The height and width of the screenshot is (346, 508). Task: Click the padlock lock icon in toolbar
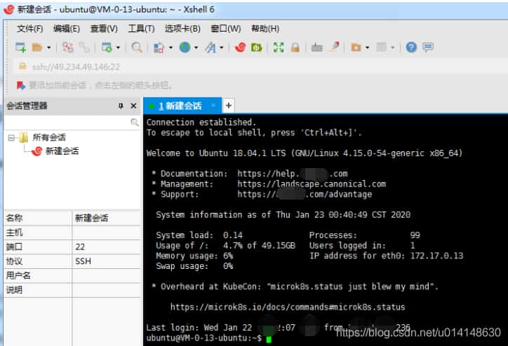tap(295, 48)
